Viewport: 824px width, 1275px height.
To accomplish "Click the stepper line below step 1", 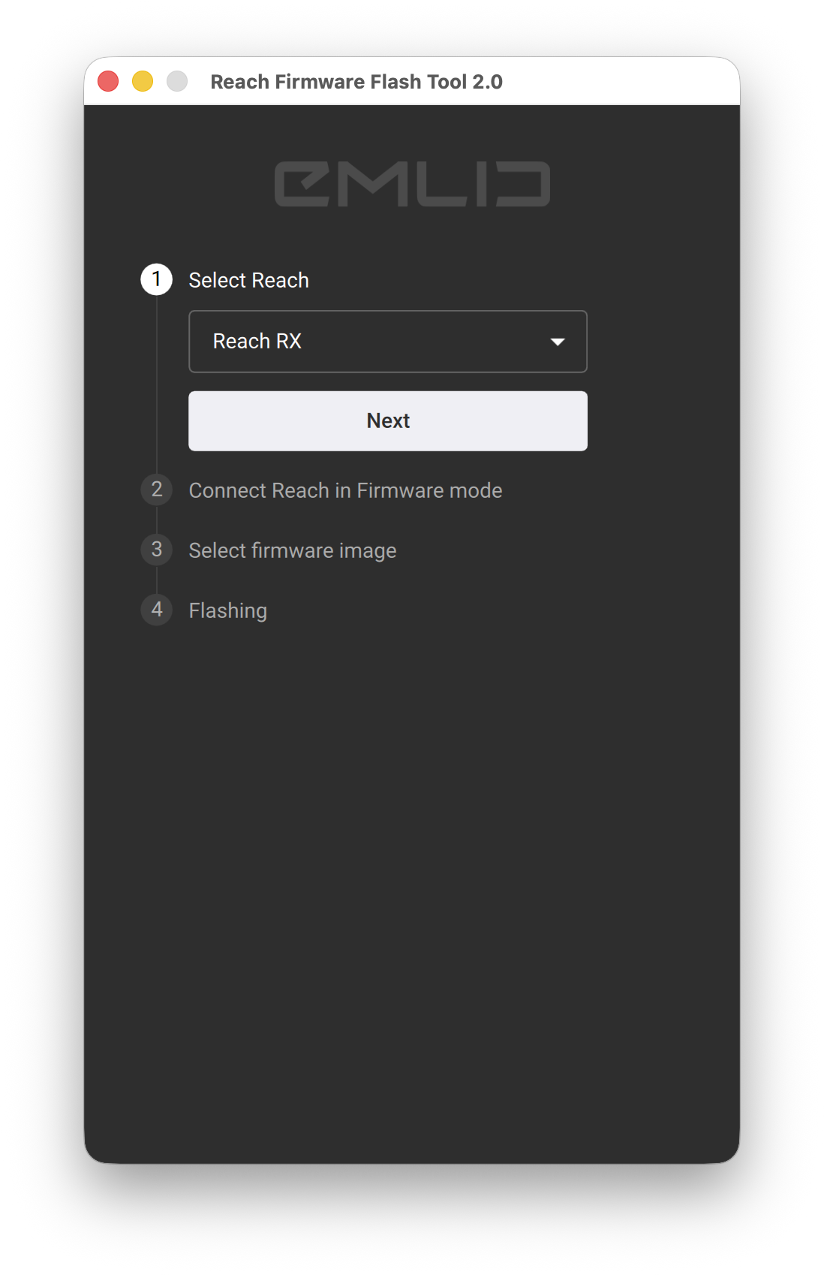I will coord(156,383).
